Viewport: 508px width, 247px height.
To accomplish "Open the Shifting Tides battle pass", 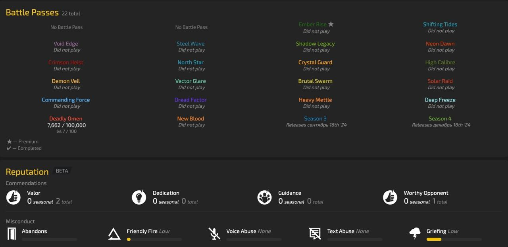I will pyautogui.click(x=440, y=24).
